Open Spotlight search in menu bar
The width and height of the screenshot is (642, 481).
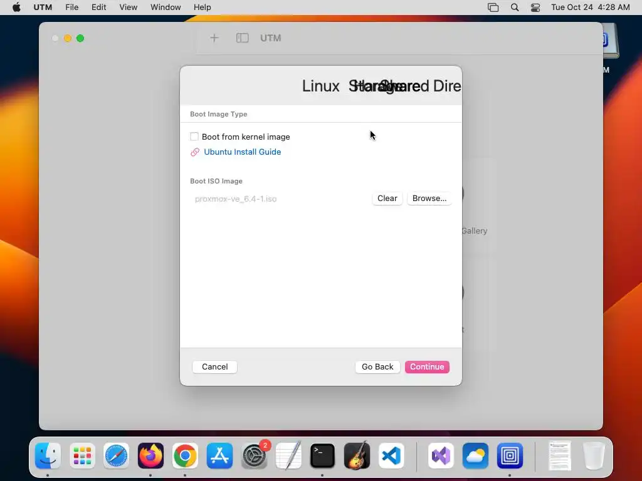515,8
